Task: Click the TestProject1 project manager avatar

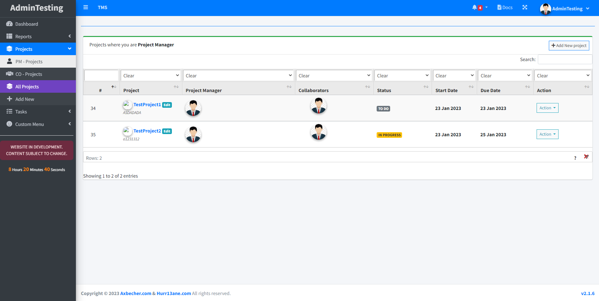Action: (193, 108)
